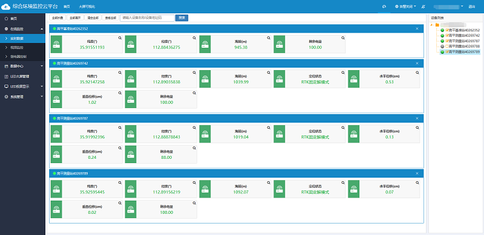Open magnifier on horizontal displacement card 0.07

417,182
